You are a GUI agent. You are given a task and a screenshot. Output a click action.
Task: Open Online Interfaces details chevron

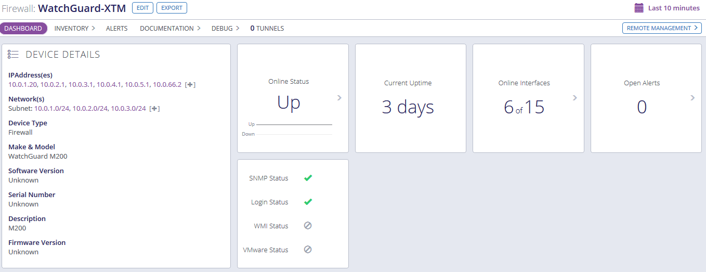click(x=574, y=98)
